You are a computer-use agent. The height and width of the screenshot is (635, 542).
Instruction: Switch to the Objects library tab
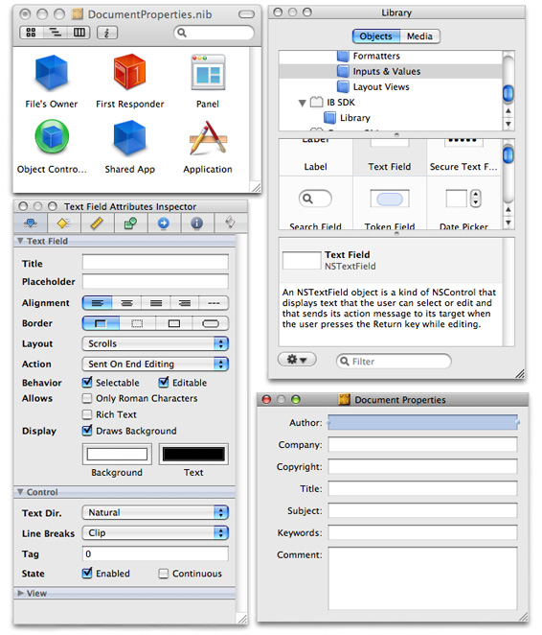[x=376, y=36]
